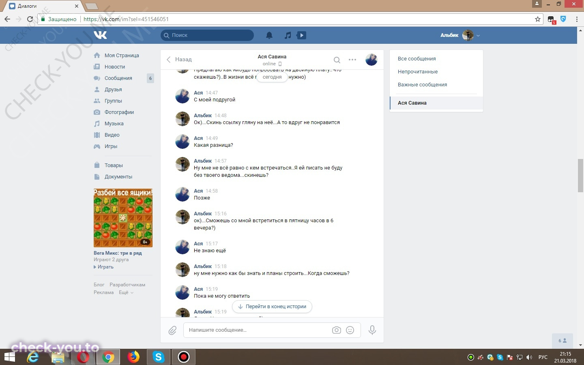Image resolution: width=584 pixels, height=365 pixels.
Task: Open the notifications bell
Action: click(269, 35)
